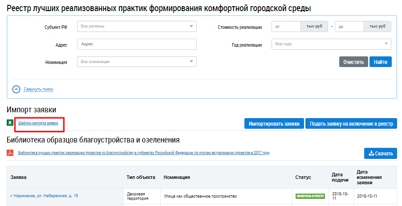The height and width of the screenshot is (206, 402).
Task: Open the Шаблон импорта заявок link
Action: (x=38, y=123)
